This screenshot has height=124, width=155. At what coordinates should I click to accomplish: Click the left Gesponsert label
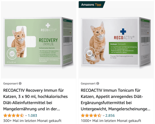pyautogui.click(x=10, y=83)
